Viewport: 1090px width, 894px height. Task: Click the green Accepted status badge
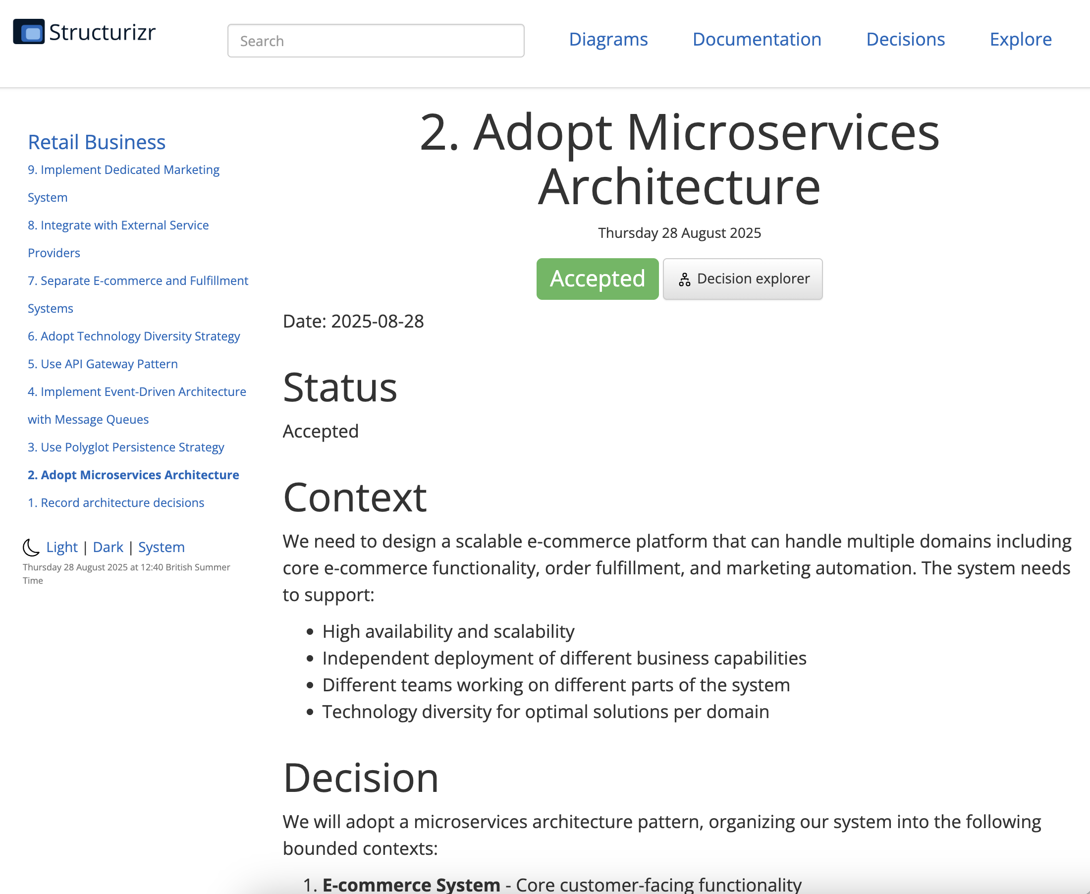[597, 279]
